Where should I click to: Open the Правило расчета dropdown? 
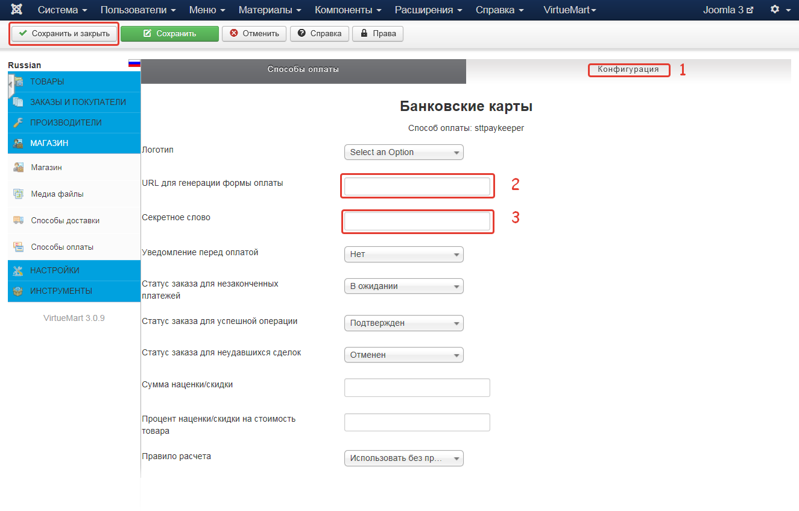tap(403, 459)
